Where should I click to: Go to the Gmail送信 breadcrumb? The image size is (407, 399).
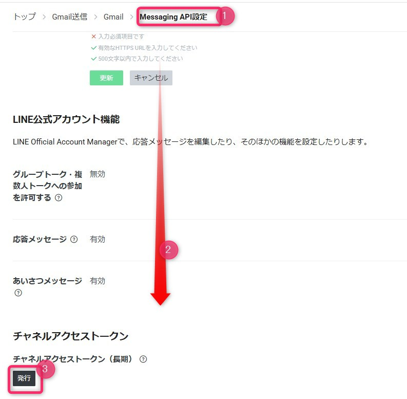pyautogui.click(x=70, y=16)
